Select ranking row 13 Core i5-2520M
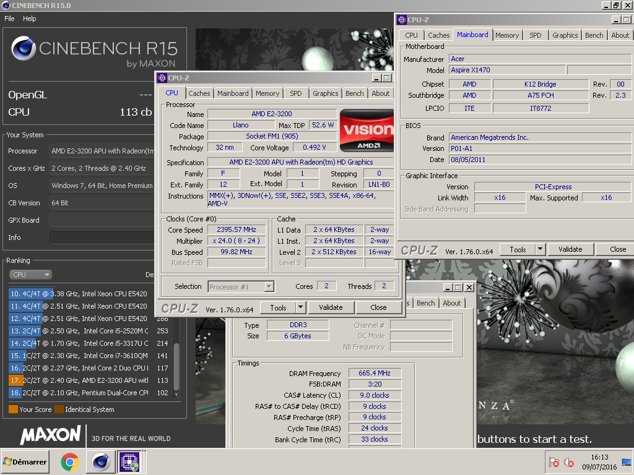This screenshot has height=475, width=634. pyautogui.click(x=89, y=331)
